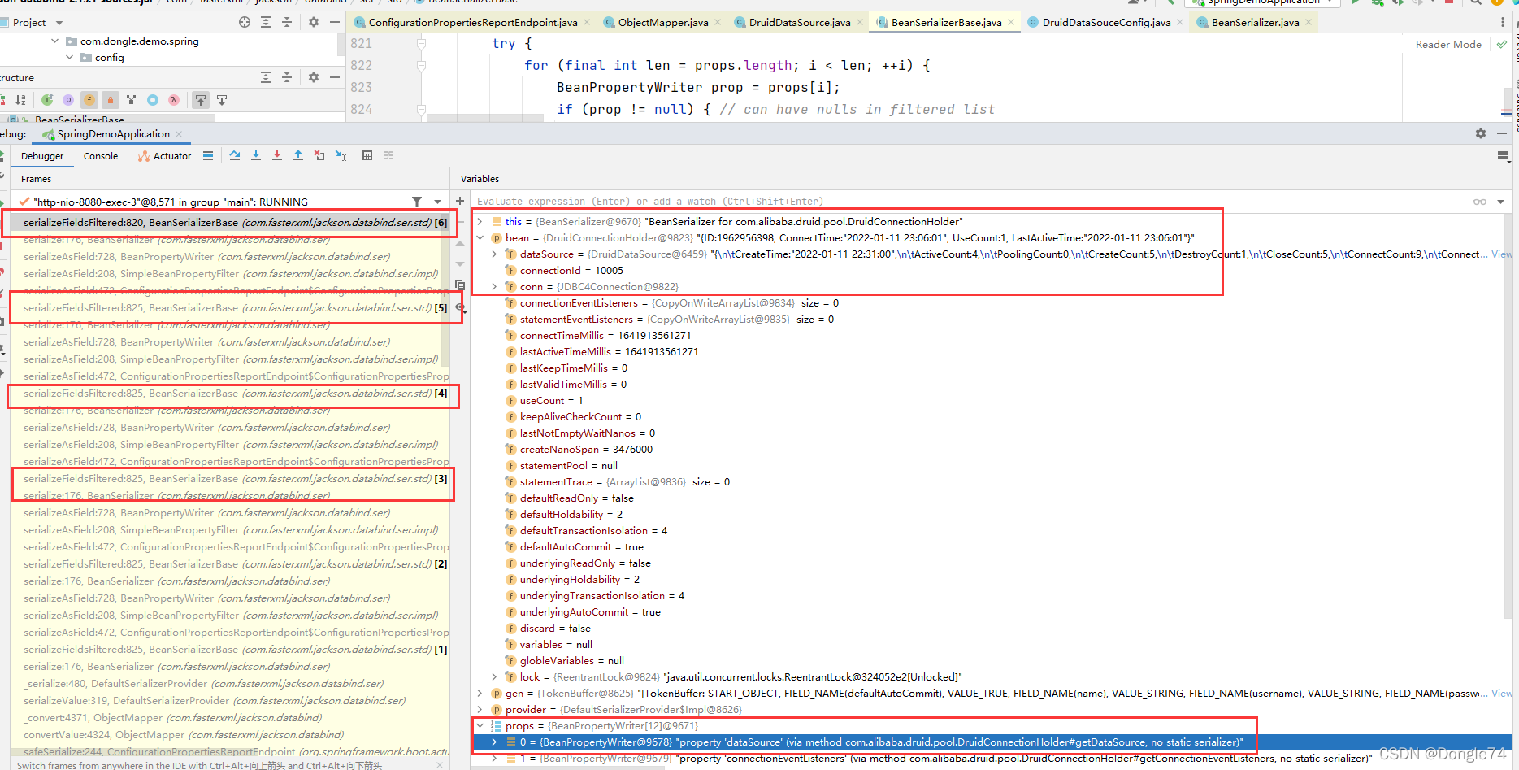
Task: Click the Step Into debugger icon
Action: click(256, 155)
